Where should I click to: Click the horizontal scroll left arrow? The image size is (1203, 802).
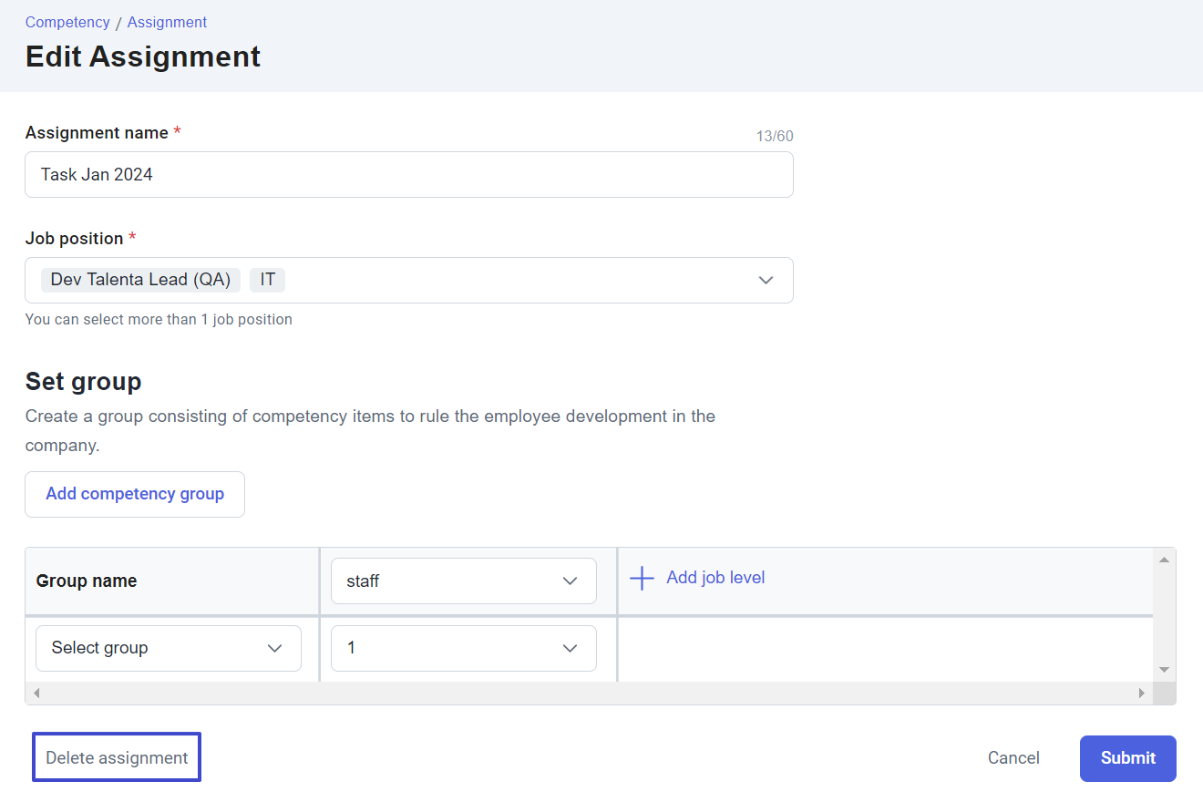point(36,694)
